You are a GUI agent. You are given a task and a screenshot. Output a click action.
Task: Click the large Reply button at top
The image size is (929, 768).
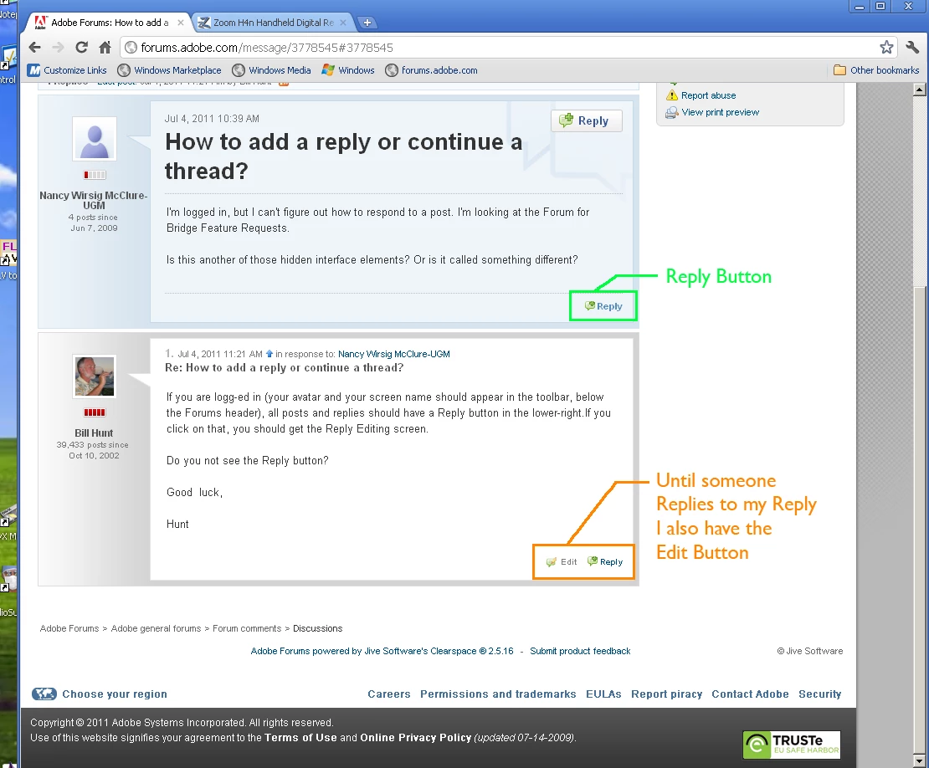click(586, 120)
